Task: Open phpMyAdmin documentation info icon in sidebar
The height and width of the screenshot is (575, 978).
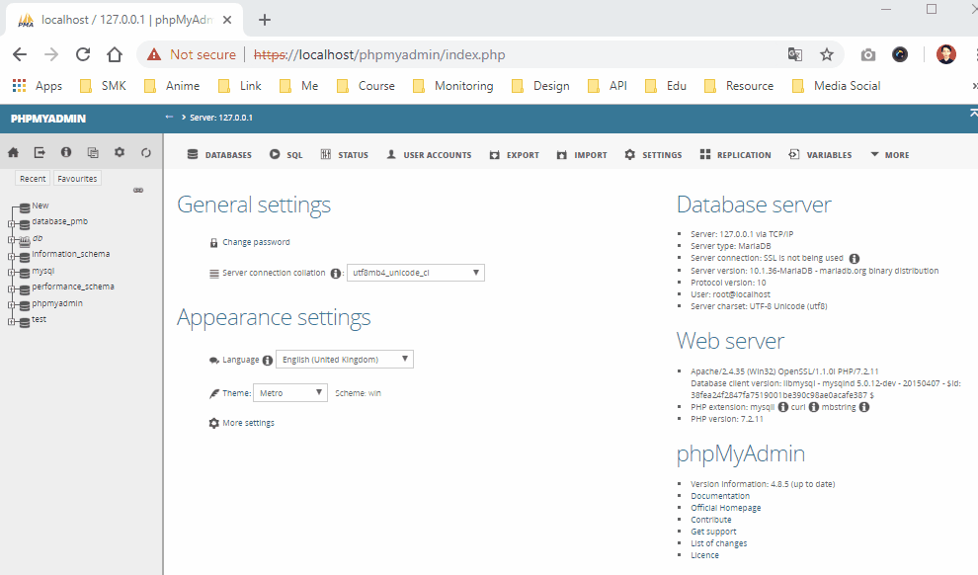Action: pyautogui.click(x=66, y=152)
